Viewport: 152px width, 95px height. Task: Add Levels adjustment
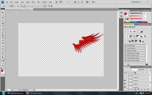(134, 31)
